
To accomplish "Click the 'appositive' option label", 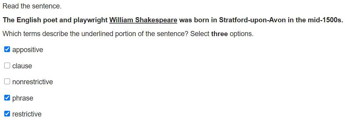I will [28, 50].
